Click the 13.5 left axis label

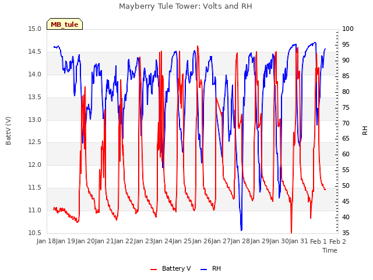pos(34,97)
